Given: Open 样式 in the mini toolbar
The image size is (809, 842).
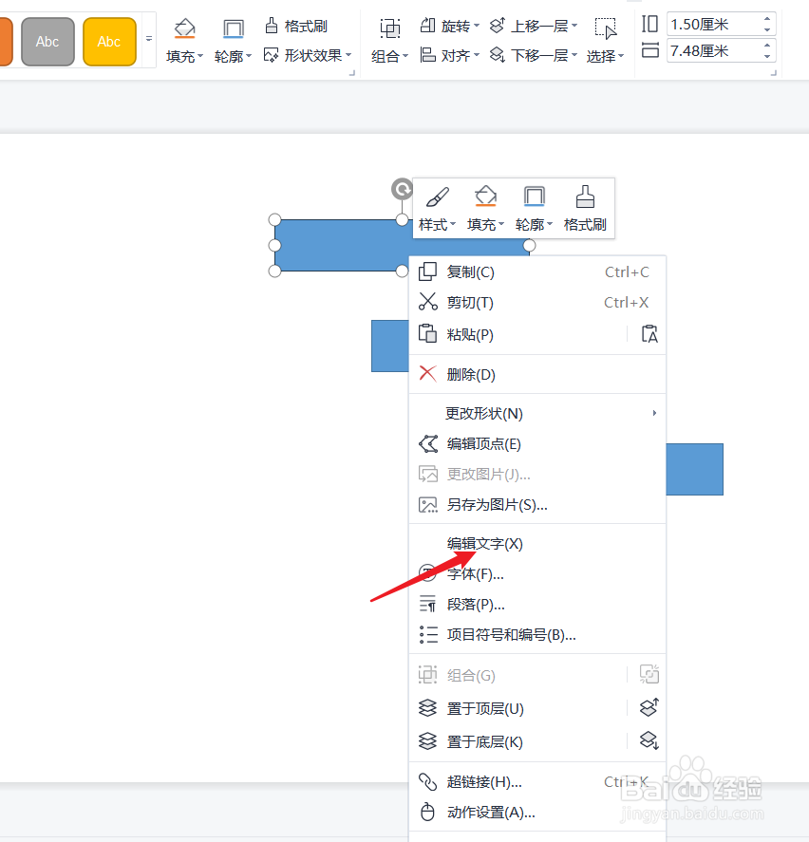Looking at the screenshot, I should point(438,208).
